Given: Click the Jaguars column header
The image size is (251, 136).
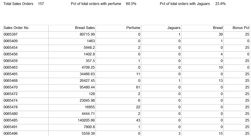Looking at the screenshot, I should coord(174,28).
